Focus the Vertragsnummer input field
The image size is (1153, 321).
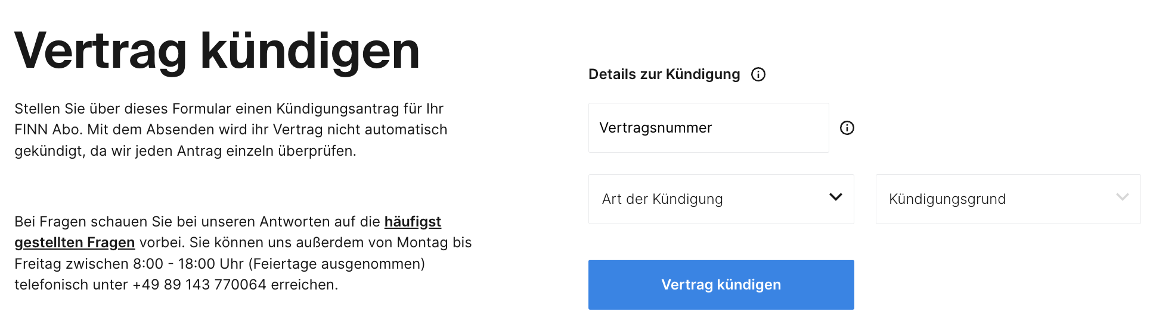pyautogui.click(x=709, y=128)
